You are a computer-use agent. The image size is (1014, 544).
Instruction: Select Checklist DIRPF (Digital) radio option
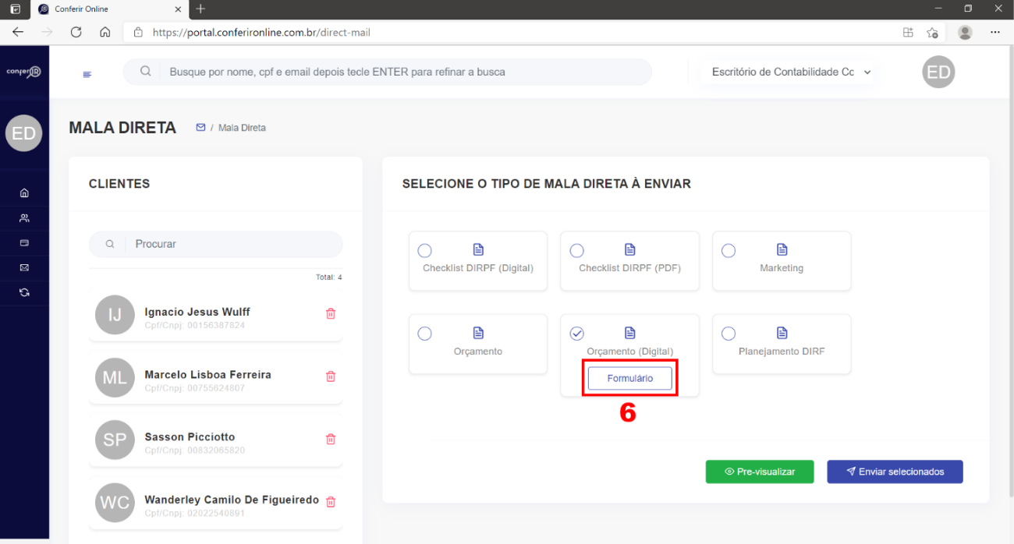point(424,250)
